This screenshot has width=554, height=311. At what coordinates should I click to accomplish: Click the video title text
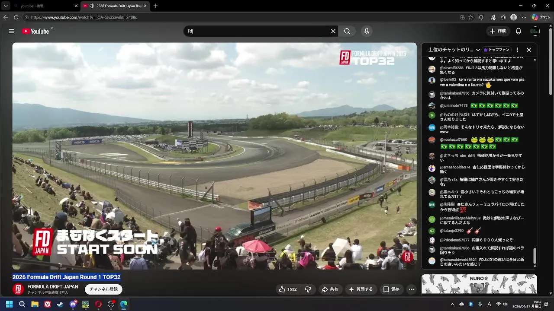tap(66, 277)
